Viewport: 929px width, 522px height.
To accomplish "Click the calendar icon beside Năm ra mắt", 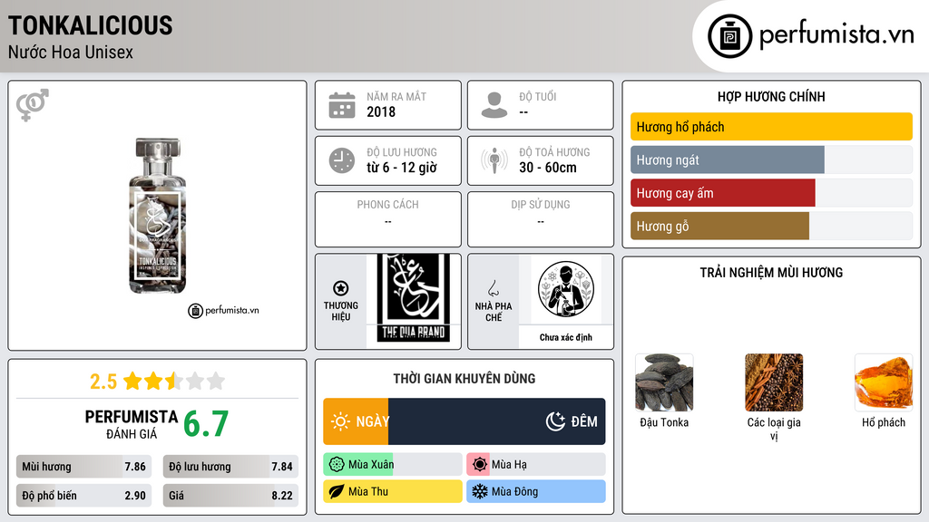I will coord(342,105).
